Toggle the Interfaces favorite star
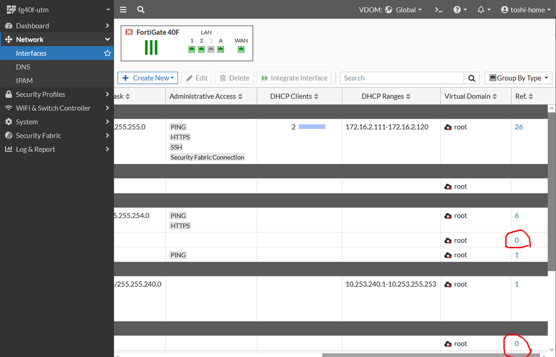 [107, 53]
